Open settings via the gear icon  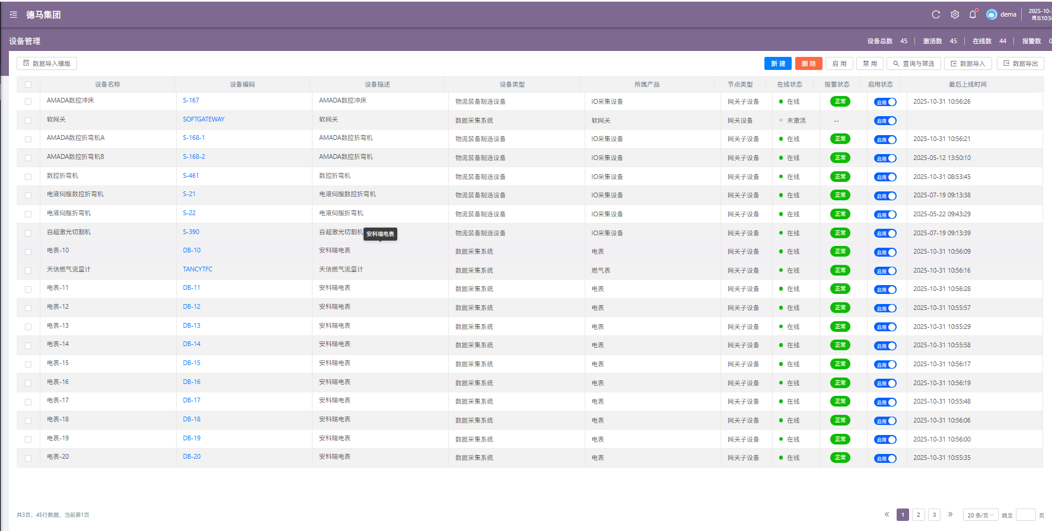pyautogui.click(x=955, y=15)
